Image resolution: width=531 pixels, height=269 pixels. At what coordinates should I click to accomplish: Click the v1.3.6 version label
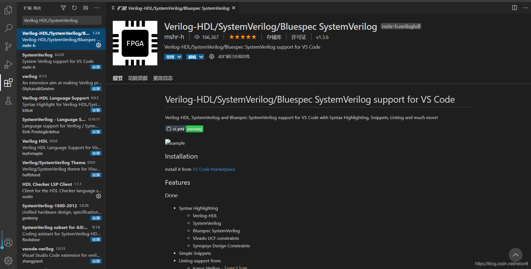pyautogui.click(x=322, y=37)
